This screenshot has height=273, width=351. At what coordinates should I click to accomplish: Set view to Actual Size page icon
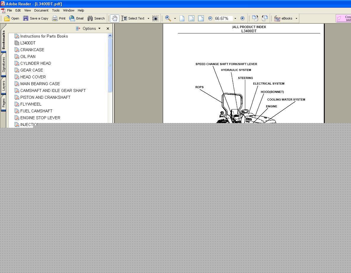(182, 18)
